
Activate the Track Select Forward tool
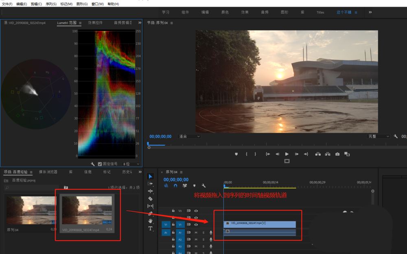coord(150,184)
